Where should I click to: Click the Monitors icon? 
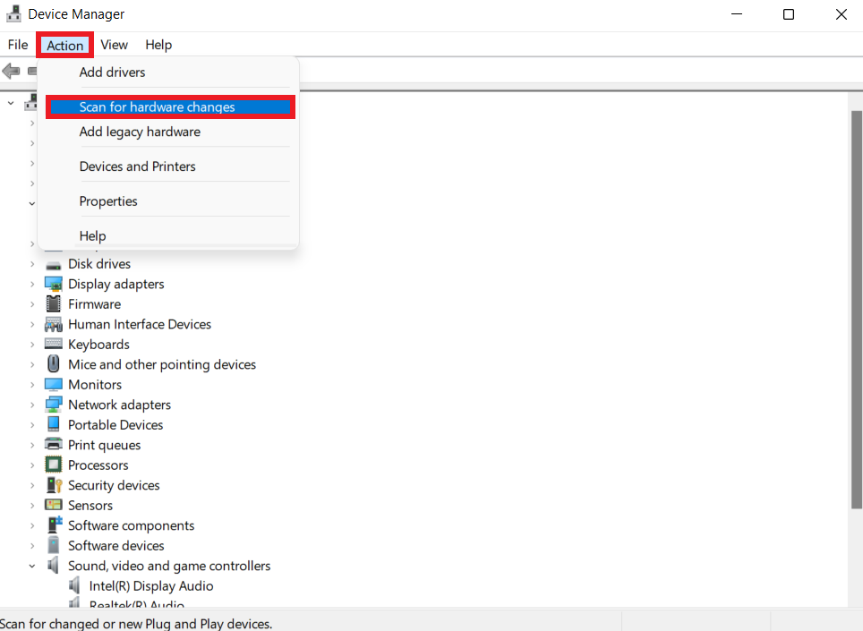[54, 385]
